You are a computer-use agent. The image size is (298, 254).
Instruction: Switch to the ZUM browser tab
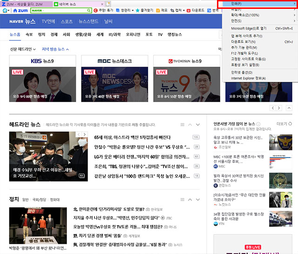tap(26, 4)
